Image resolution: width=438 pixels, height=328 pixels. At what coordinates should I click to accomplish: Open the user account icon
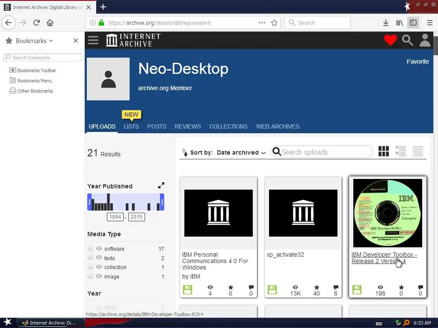(x=425, y=40)
